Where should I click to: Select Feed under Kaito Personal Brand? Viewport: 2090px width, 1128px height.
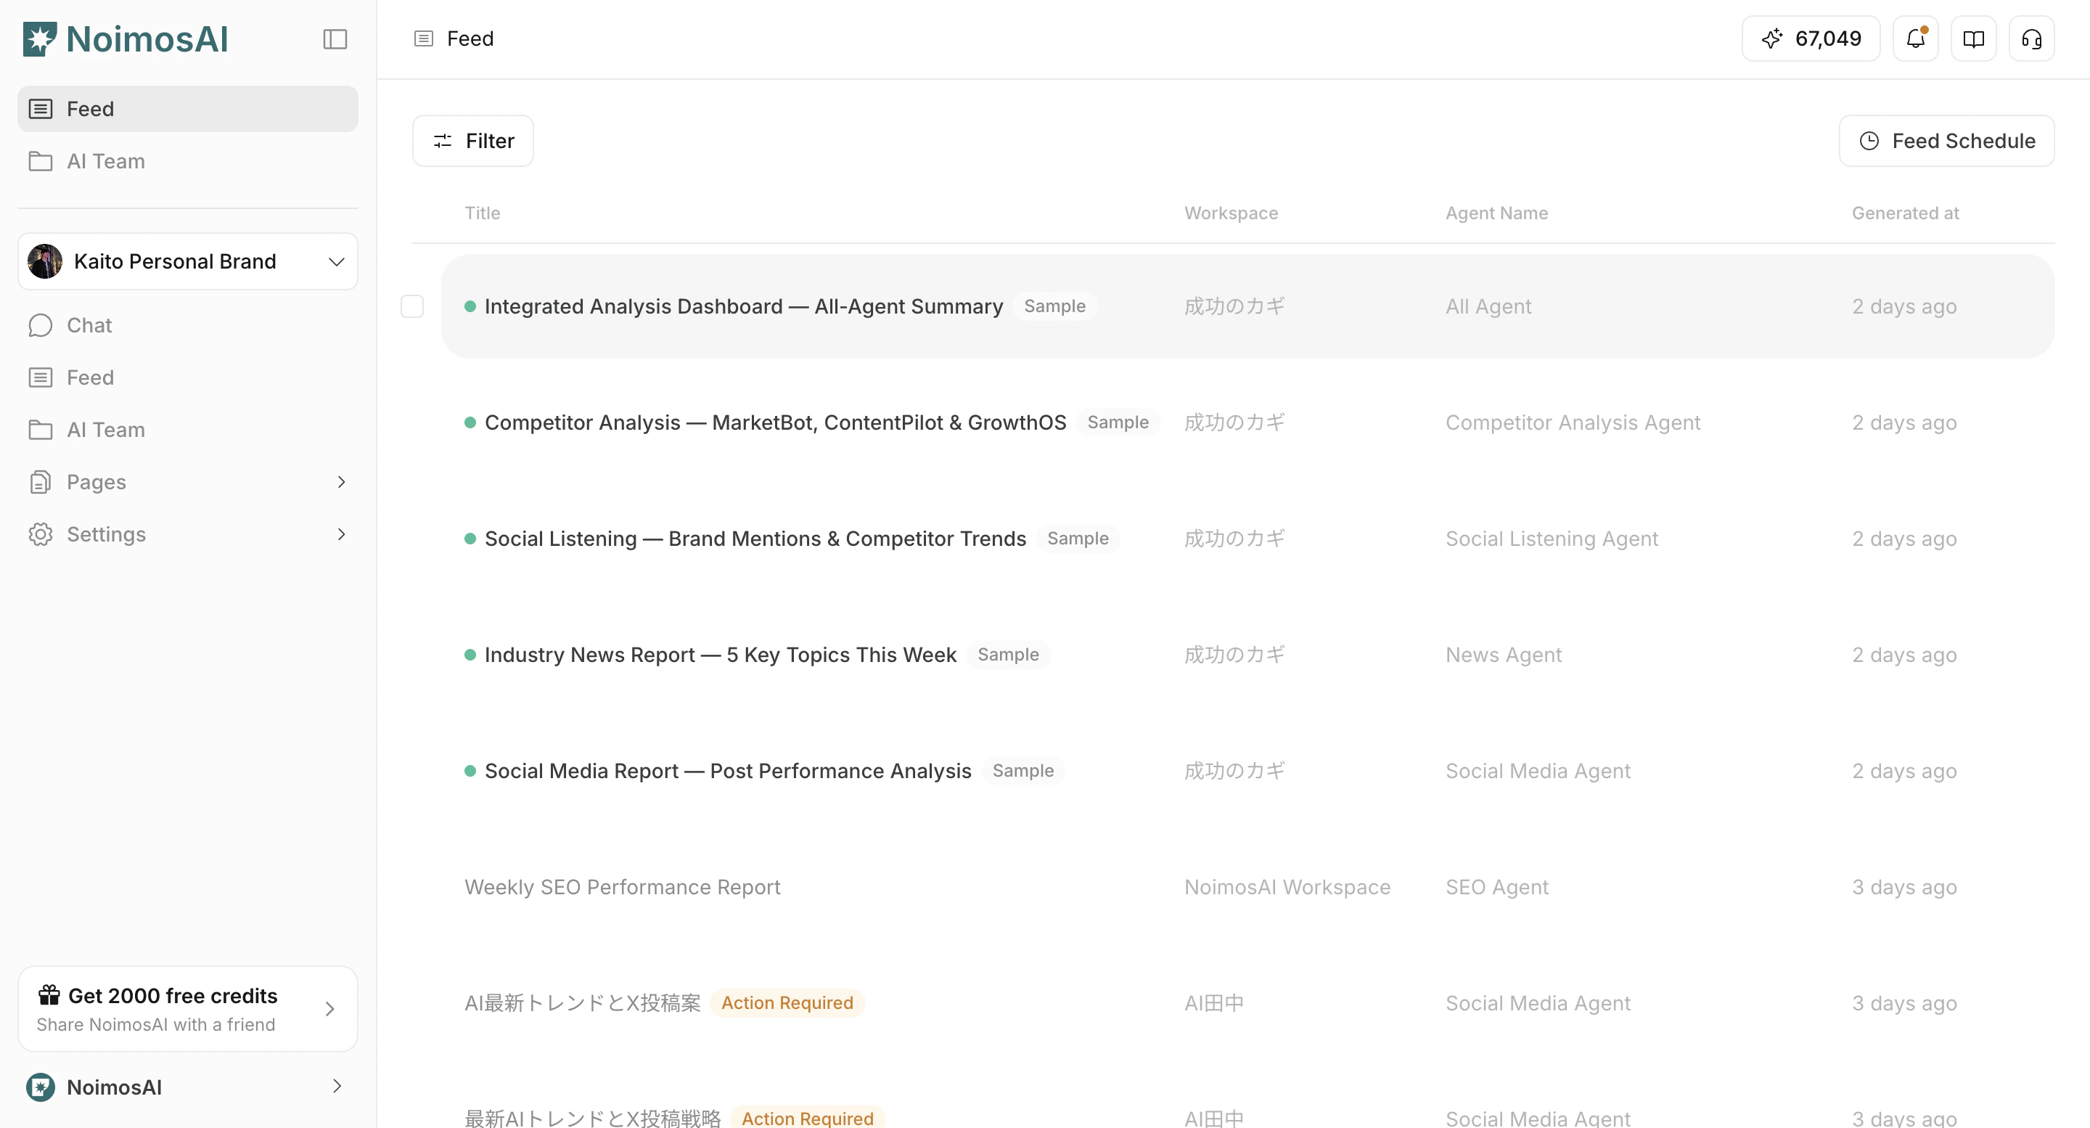coord(90,377)
